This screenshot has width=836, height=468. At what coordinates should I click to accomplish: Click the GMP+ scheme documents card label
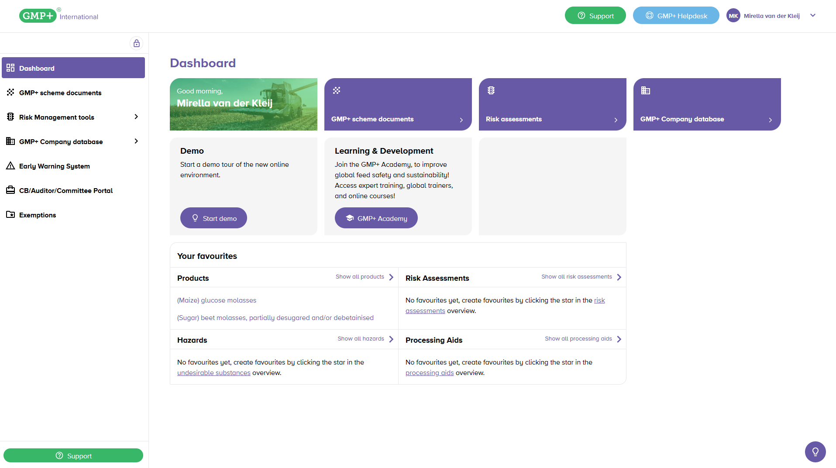[372, 119]
